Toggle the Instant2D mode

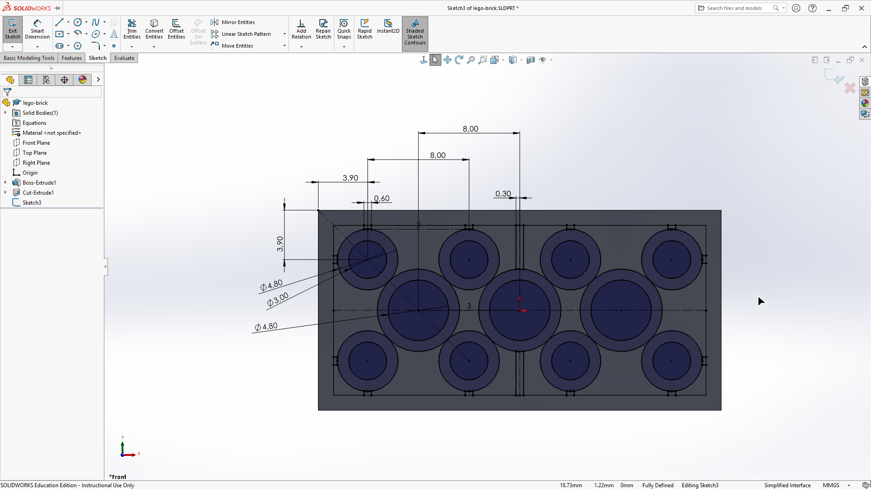(388, 26)
